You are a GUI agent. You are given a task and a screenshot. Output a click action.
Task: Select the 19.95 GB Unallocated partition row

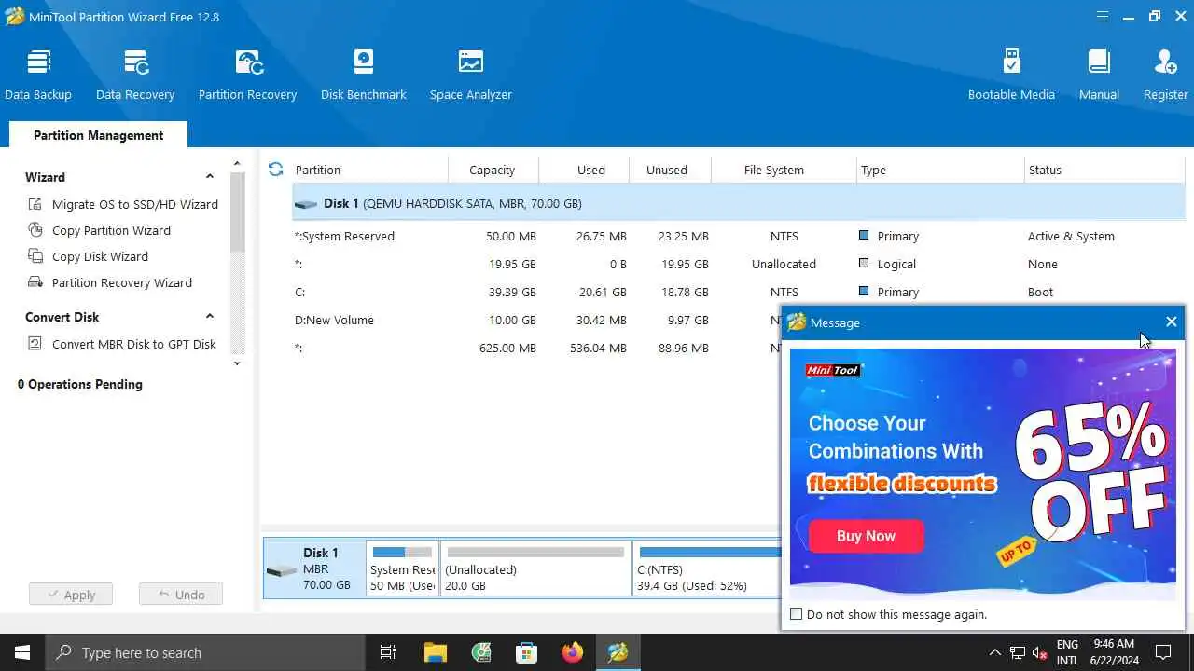tap(739, 264)
